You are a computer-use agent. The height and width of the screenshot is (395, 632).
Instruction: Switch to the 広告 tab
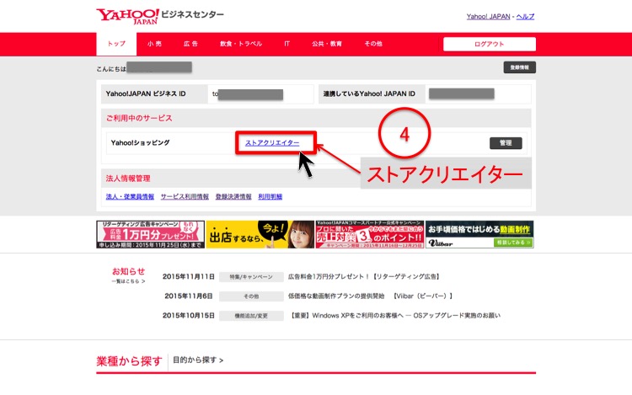(x=190, y=44)
